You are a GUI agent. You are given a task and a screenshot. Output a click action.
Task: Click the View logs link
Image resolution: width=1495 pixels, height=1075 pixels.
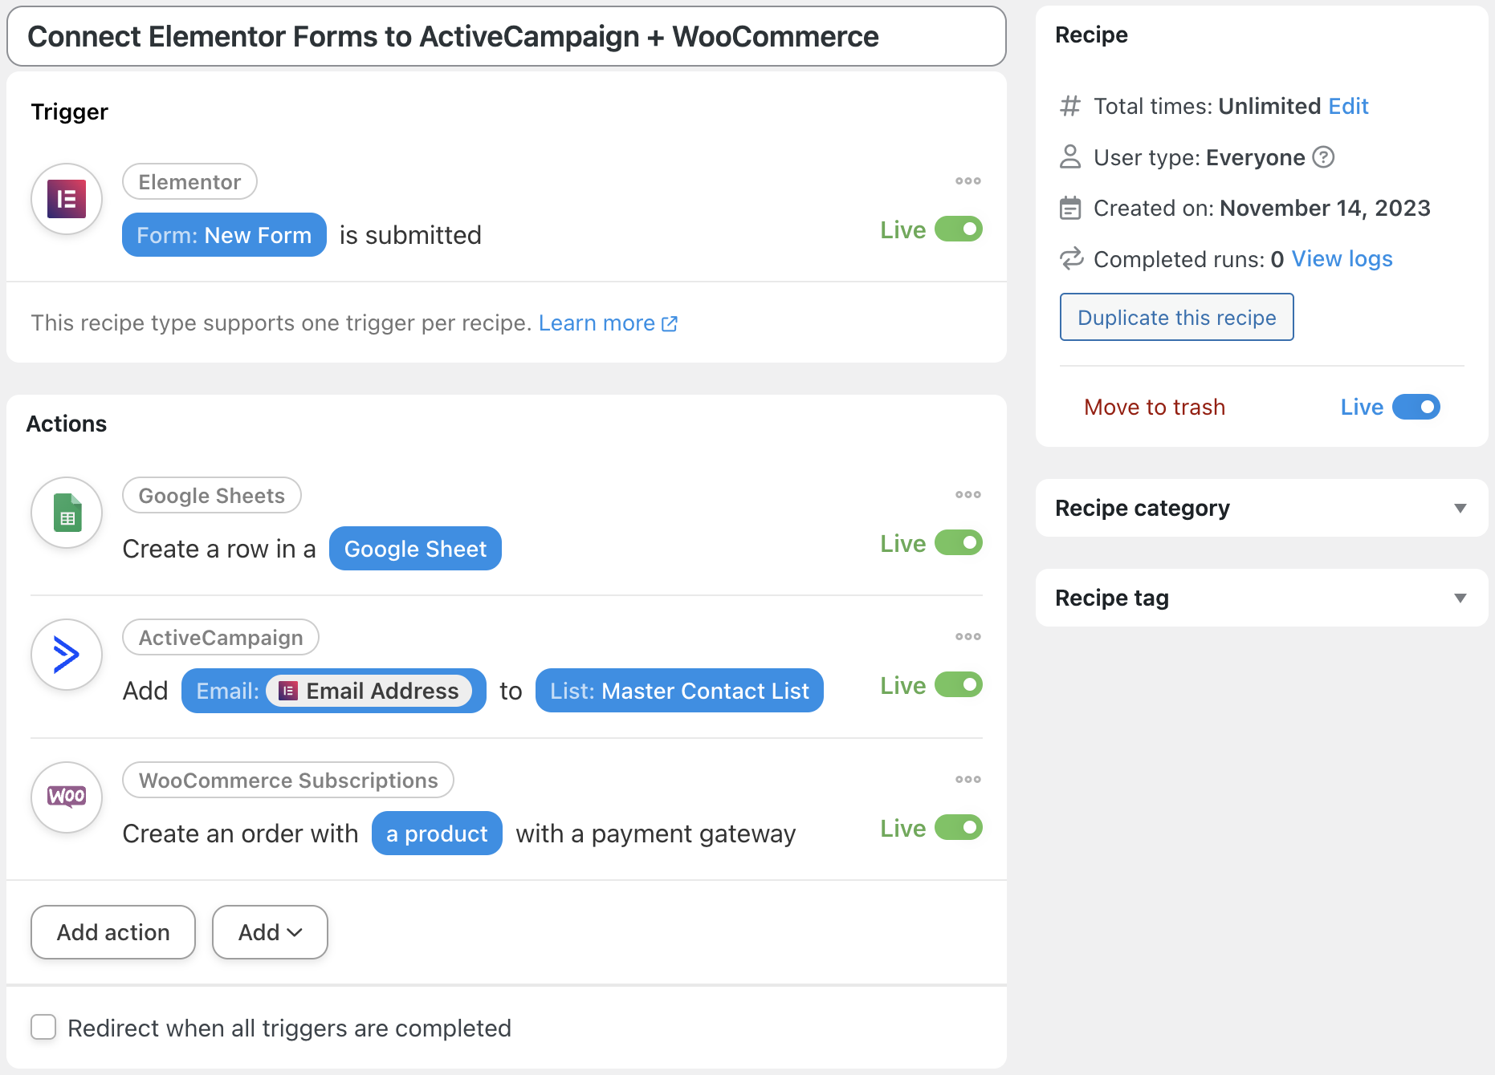pyautogui.click(x=1342, y=259)
